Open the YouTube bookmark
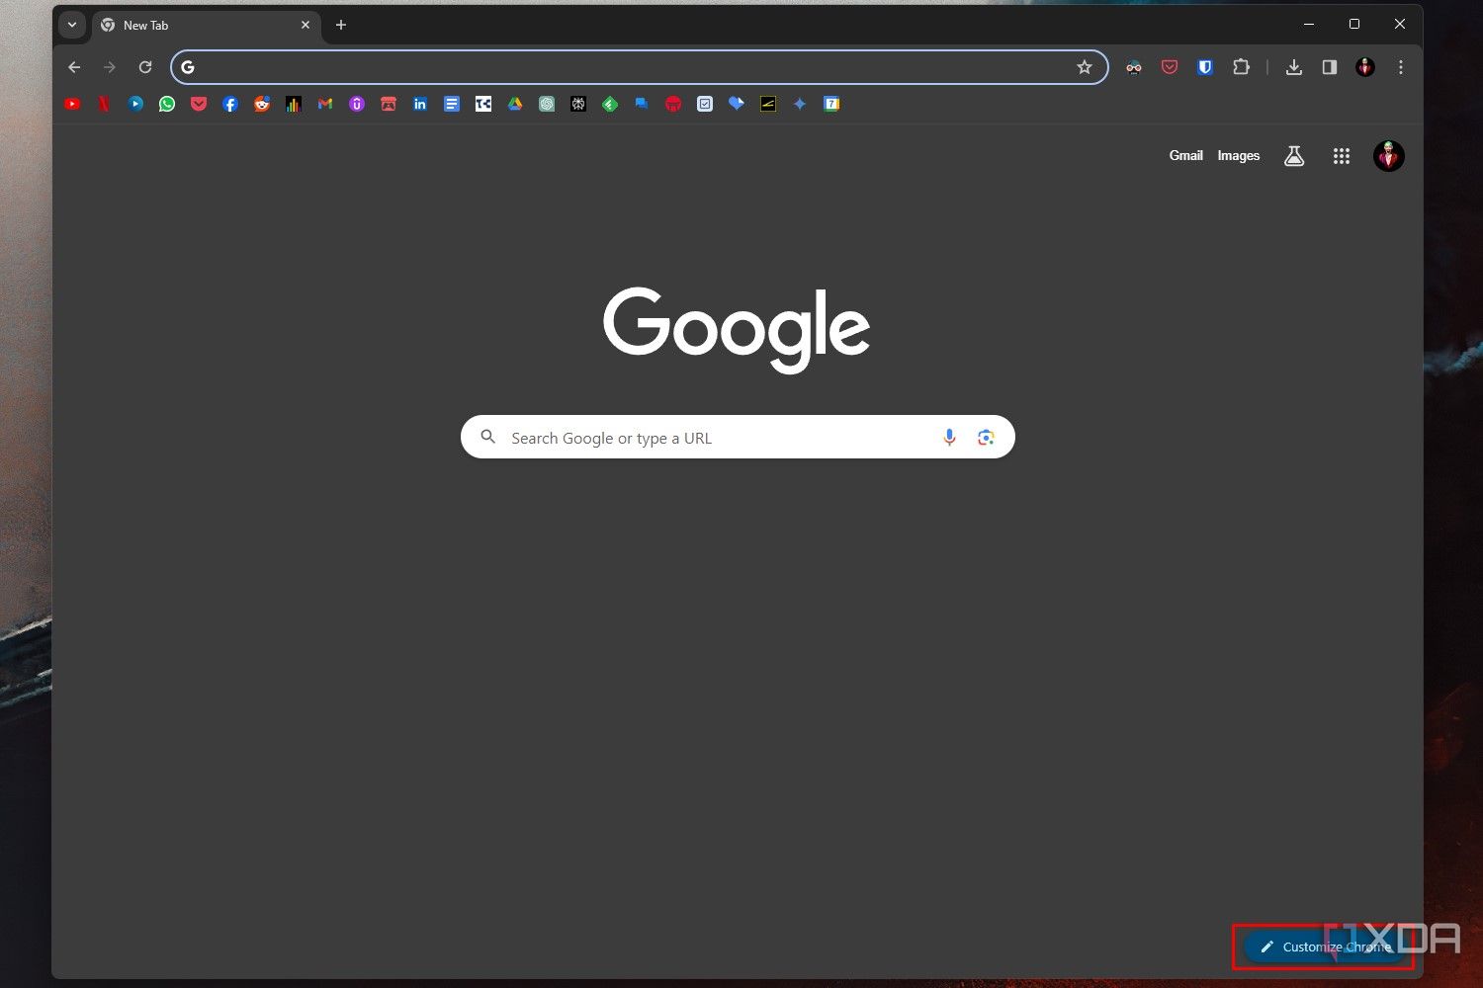 (x=72, y=104)
